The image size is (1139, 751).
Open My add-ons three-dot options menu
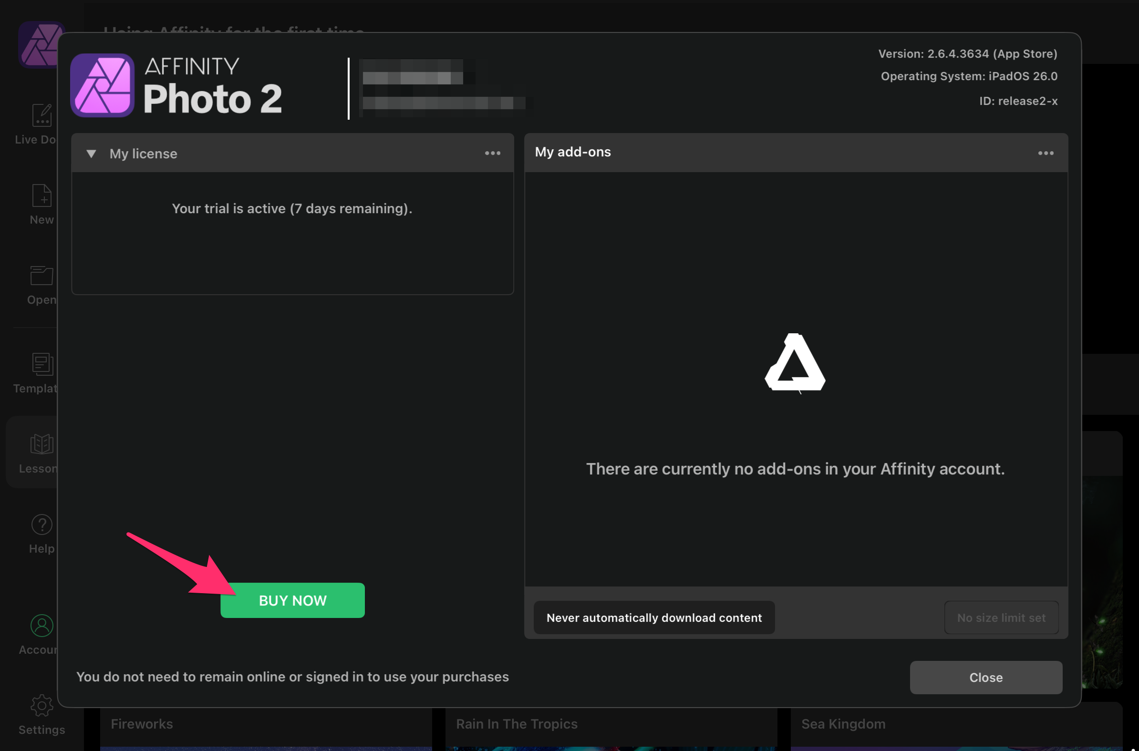(x=1046, y=153)
